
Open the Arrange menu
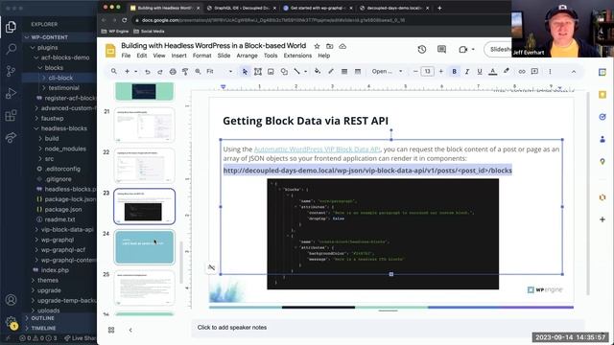pyautogui.click(x=248, y=56)
